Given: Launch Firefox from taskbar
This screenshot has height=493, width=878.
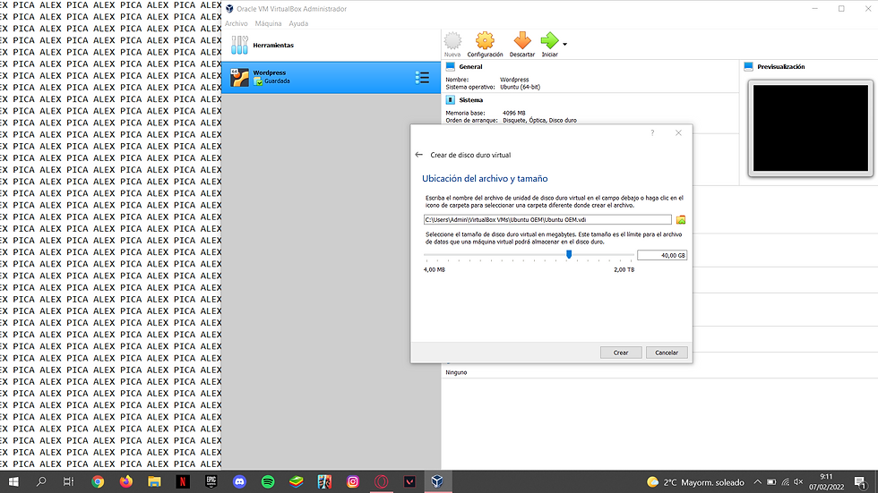Looking at the screenshot, I should [126, 482].
